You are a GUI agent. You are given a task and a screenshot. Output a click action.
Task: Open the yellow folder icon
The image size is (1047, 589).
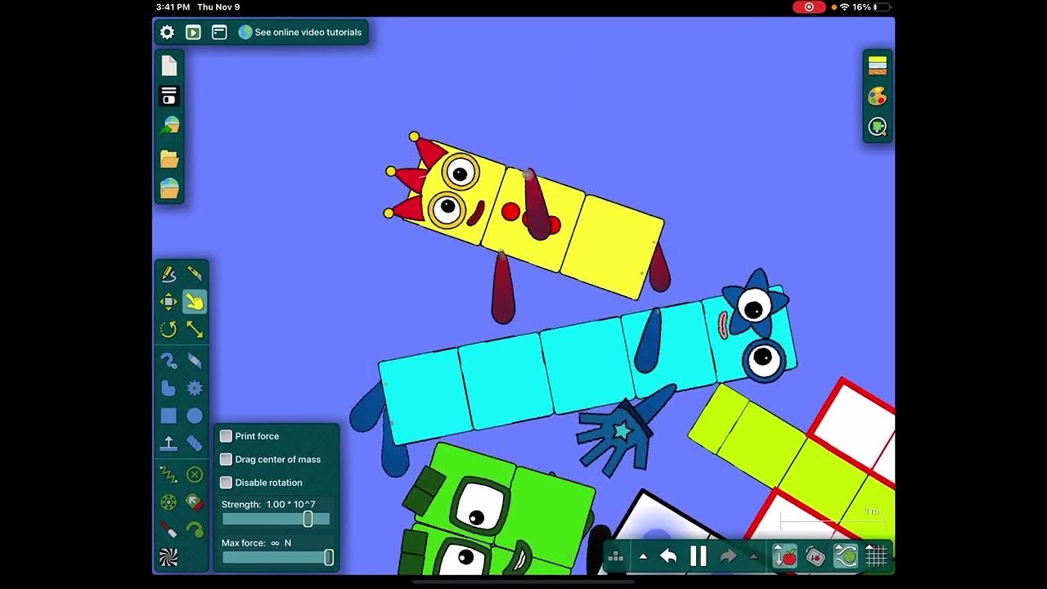pyautogui.click(x=169, y=158)
